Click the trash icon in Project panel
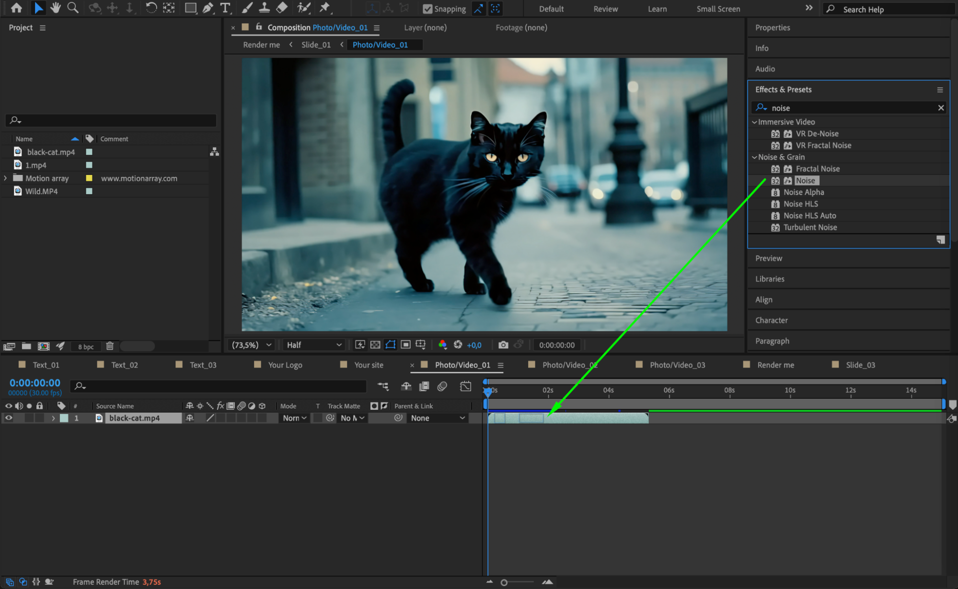The image size is (958, 589). tap(110, 346)
